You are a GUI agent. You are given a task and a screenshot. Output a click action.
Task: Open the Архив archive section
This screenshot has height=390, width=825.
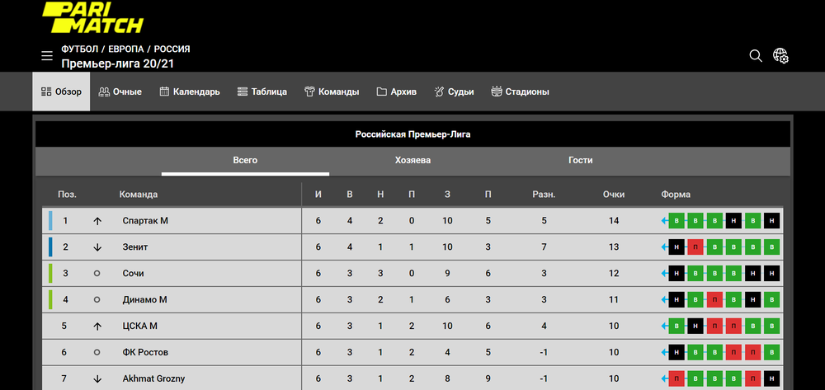397,92
